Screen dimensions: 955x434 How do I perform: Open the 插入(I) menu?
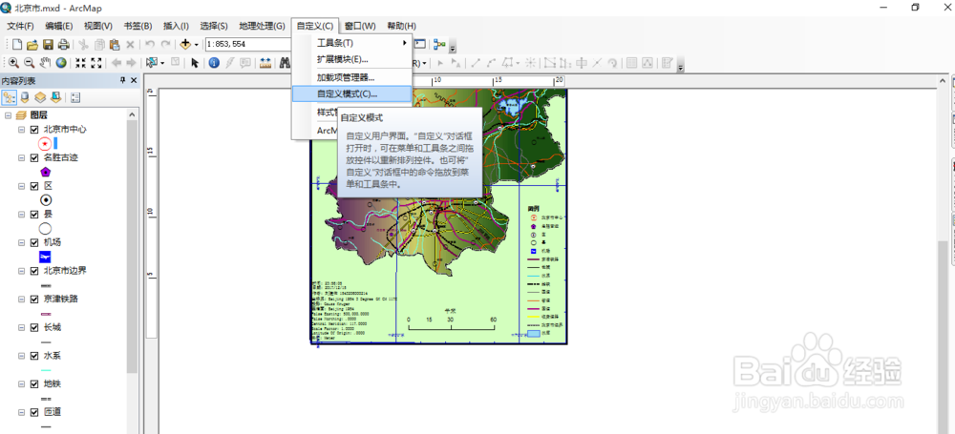176,26
